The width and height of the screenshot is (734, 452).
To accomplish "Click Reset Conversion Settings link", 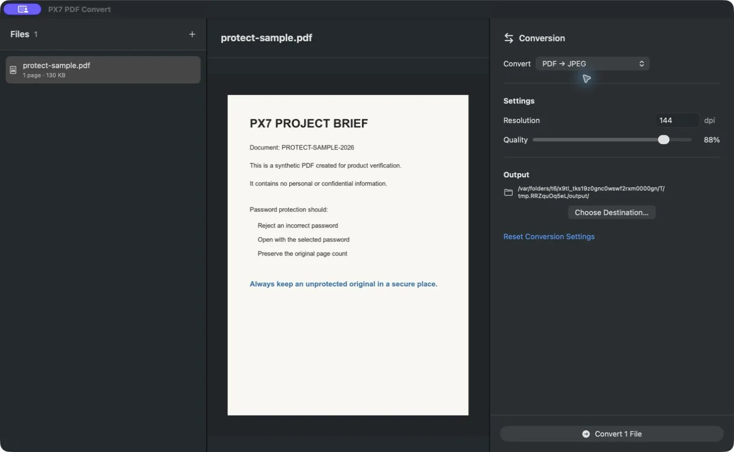I will tap(549, 237).
